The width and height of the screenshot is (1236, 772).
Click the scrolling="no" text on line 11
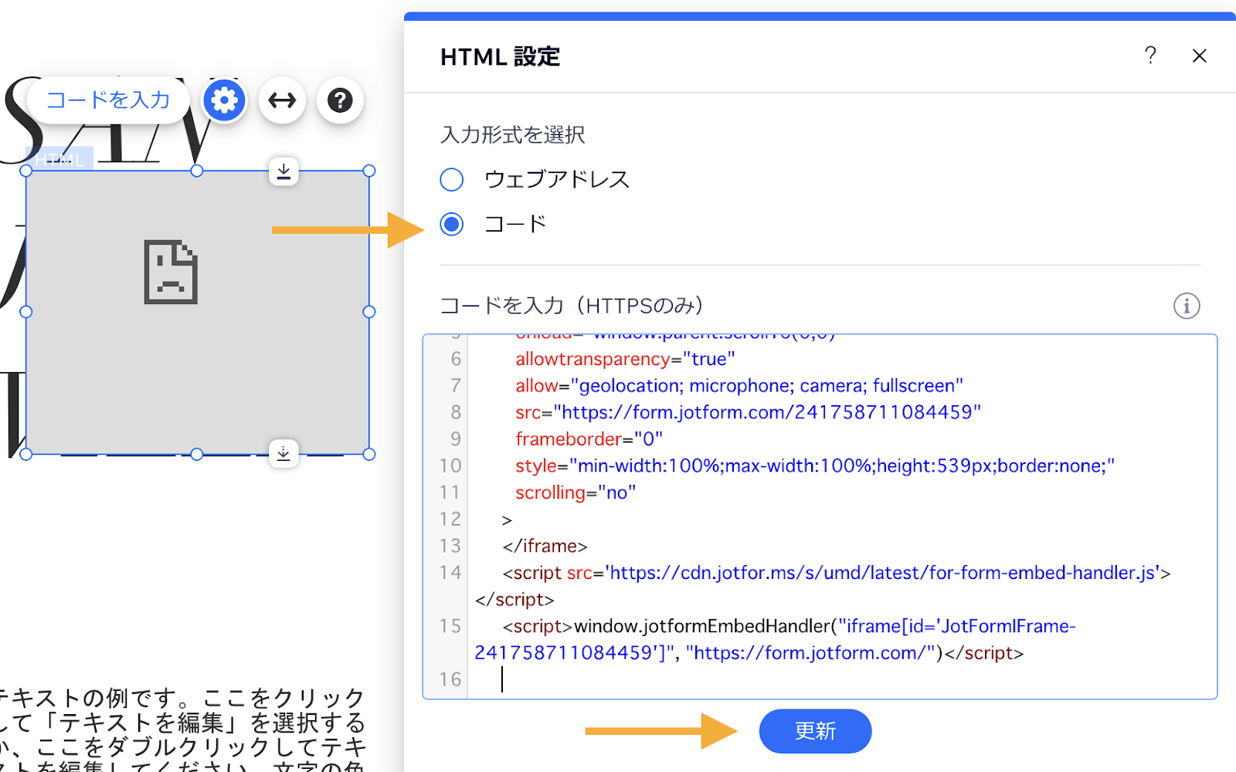coord(576,493)
